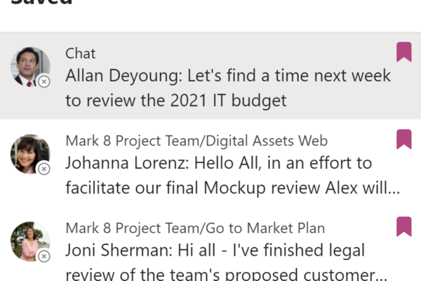Viewport: 421px width, 281px height.
Task: Click the presence badge on Johanna's avatar
Action: (x=44, y=169)
